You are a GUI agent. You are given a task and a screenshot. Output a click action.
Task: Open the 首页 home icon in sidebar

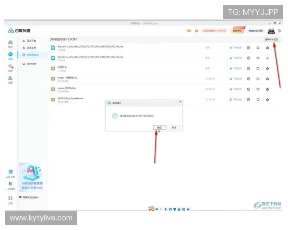pos(10,45)
